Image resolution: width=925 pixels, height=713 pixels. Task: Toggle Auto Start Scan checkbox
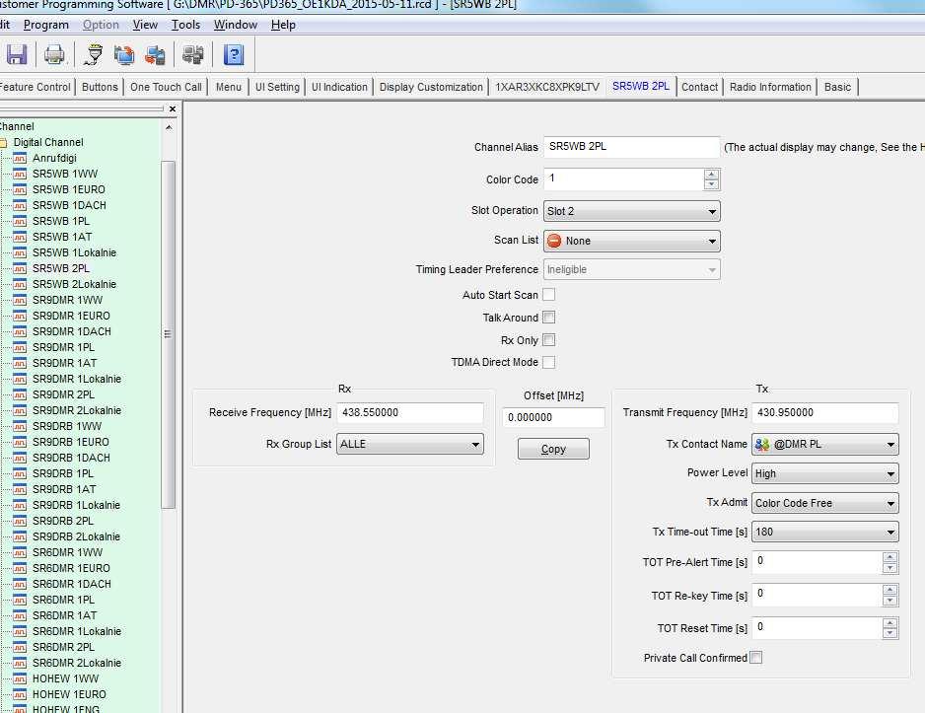(548, 294)
